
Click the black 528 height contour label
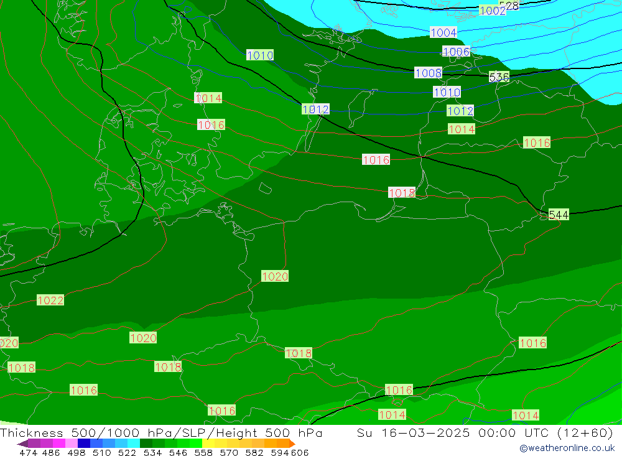509,6
